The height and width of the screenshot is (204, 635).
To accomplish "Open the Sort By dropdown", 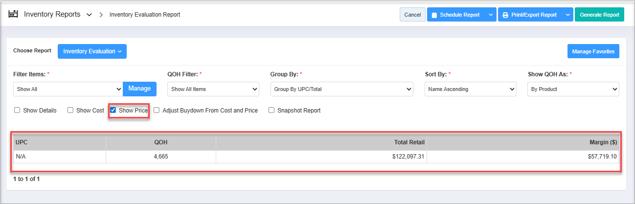I will (x=470, y=89).
